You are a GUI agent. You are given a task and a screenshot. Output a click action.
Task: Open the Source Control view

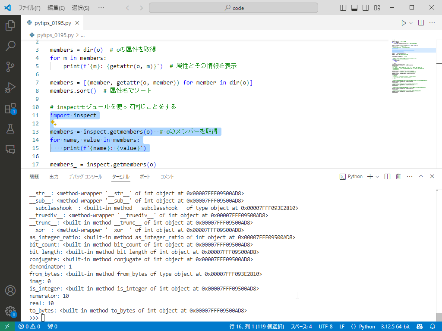(x=11, y=66)
